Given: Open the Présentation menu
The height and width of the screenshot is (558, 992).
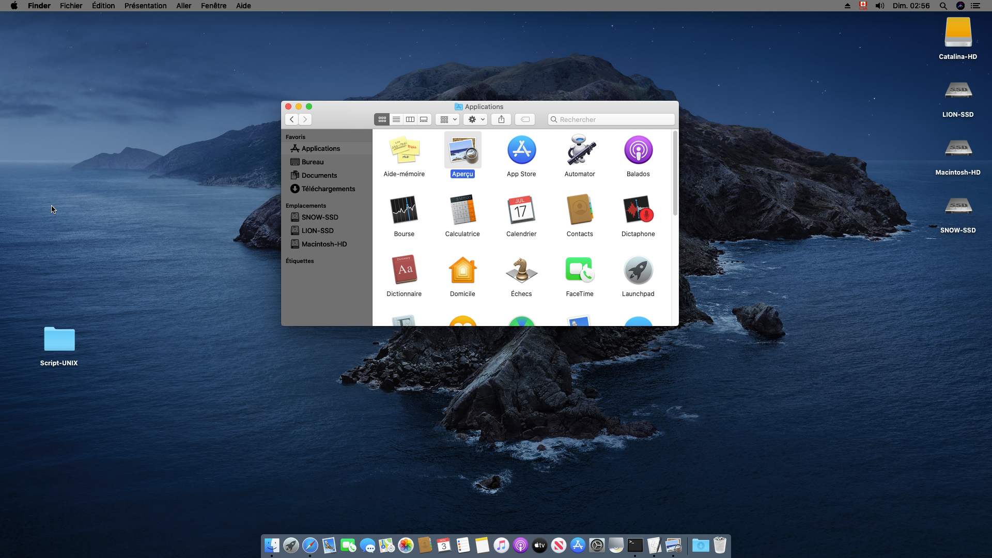Looking at the screenshot, I should click(145, 6).
